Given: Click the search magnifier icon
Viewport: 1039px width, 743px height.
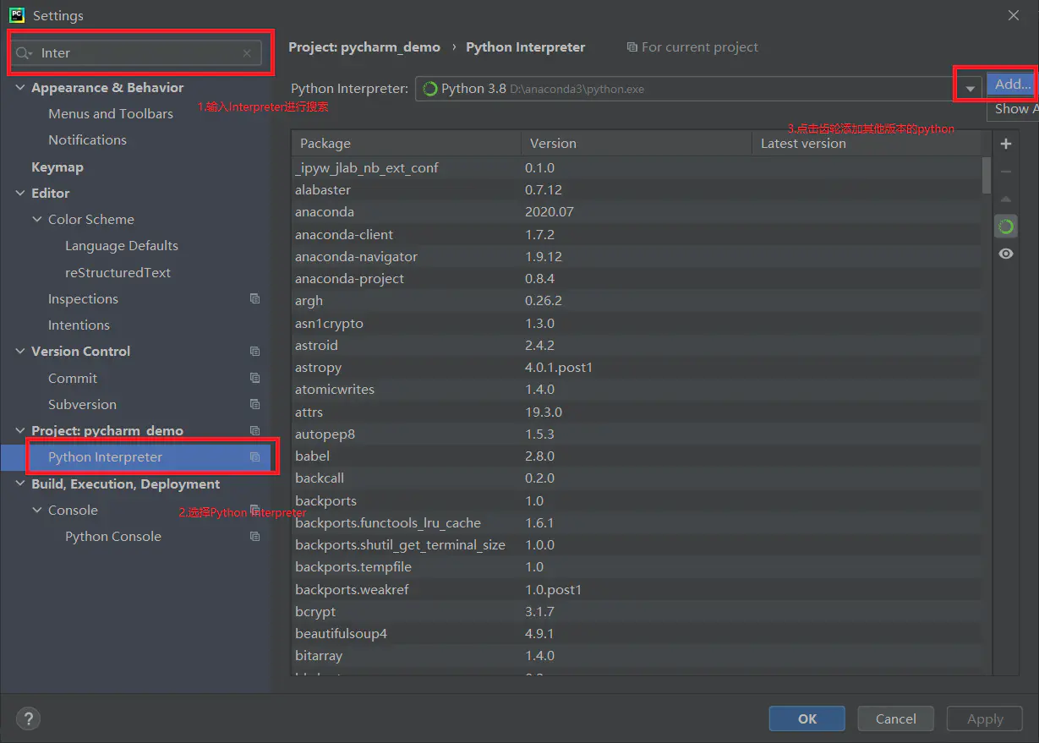Looking at the screenshot, I should (x=24, y=53).
